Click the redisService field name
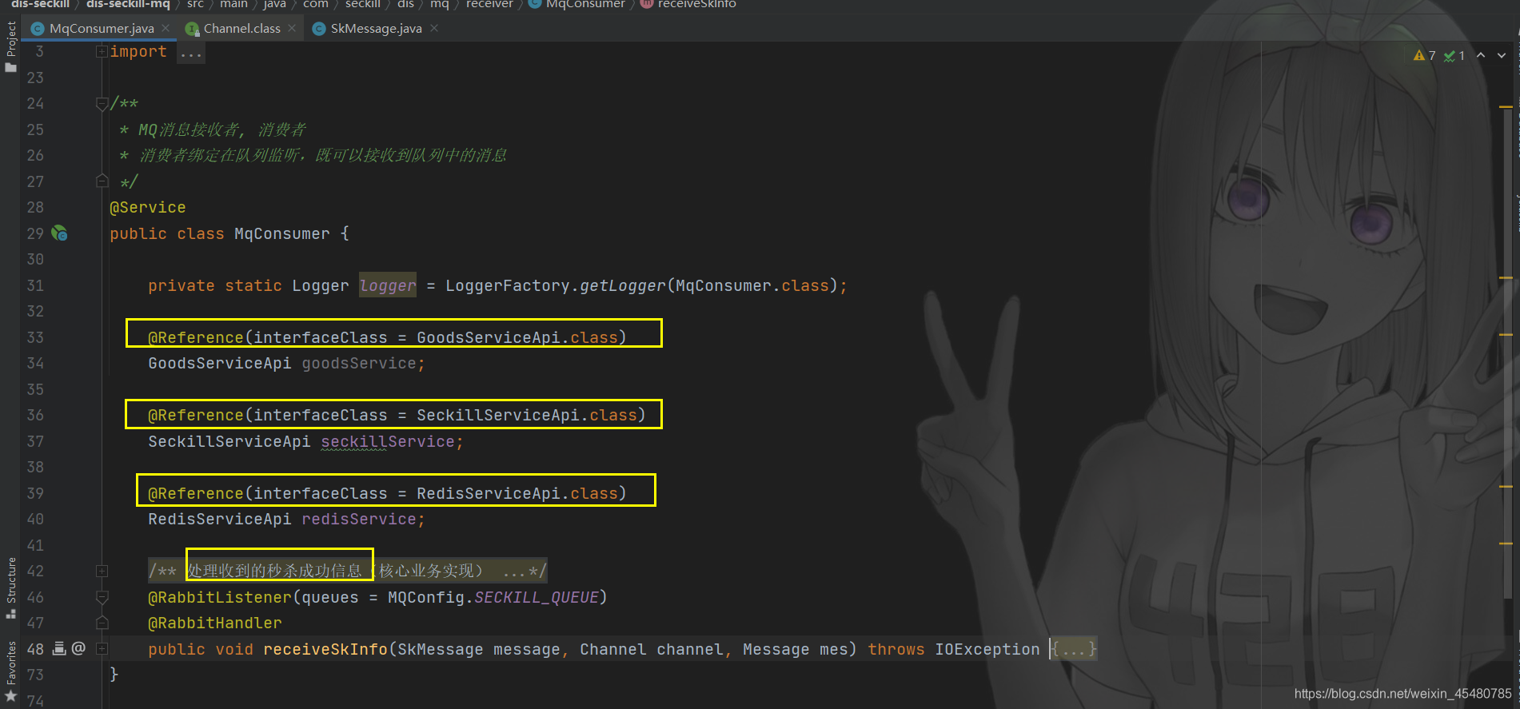The image size is (1520, 709). pos(359,520)
